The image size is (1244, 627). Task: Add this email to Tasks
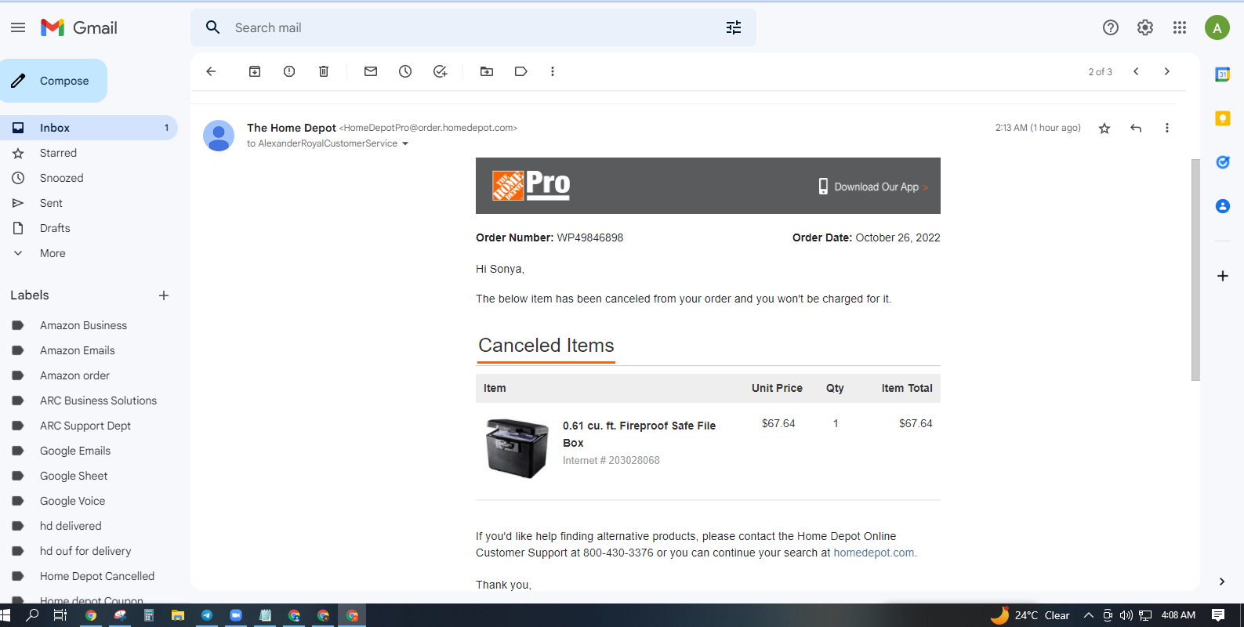pos(440,71)
